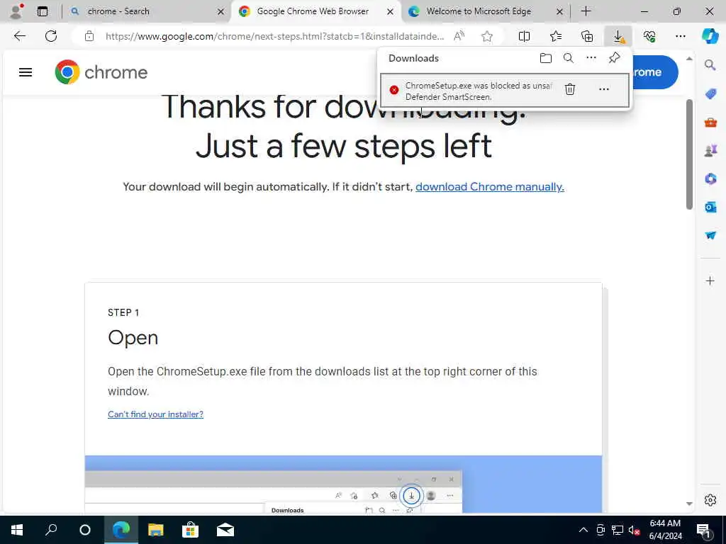The width and height of the screenshot is (726, 544).
Task: Add this page to favorites star
Action: pos(486,36)
